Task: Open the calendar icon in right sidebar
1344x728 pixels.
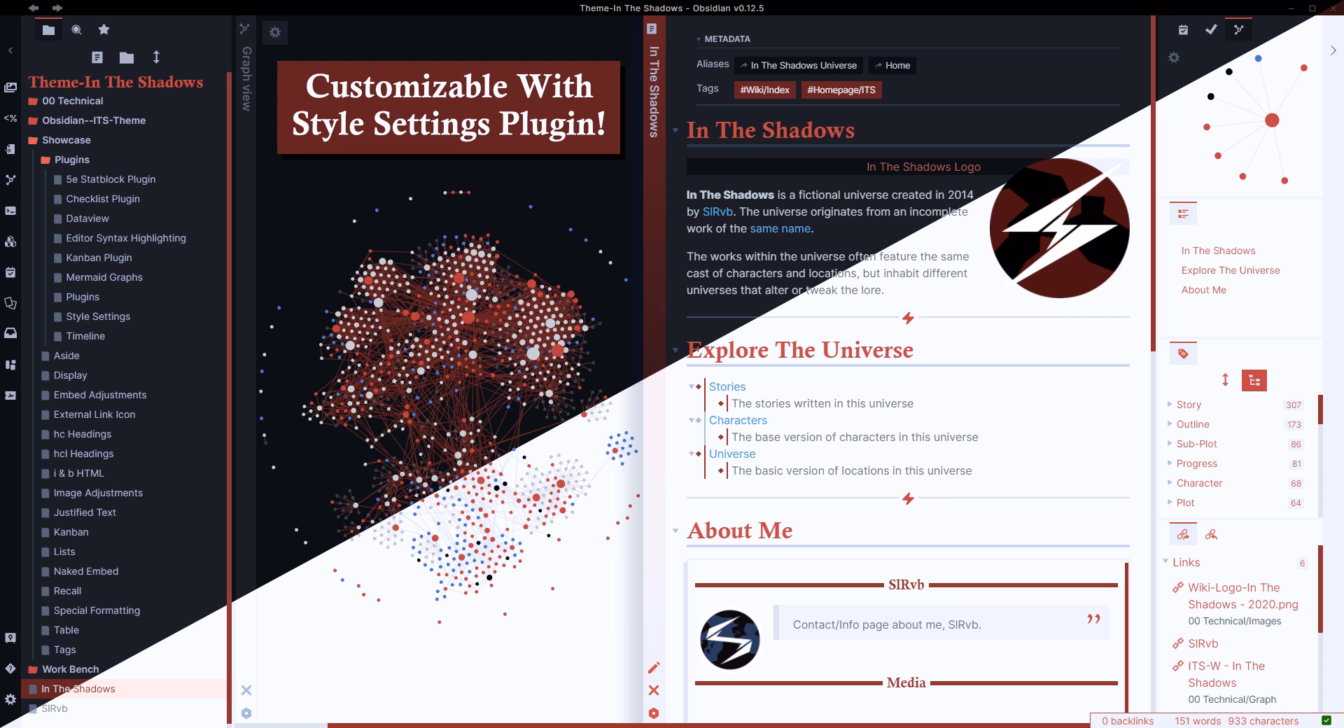Action: [x=1183, y=29]
